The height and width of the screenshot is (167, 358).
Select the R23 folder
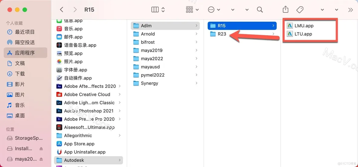[242, 34]
